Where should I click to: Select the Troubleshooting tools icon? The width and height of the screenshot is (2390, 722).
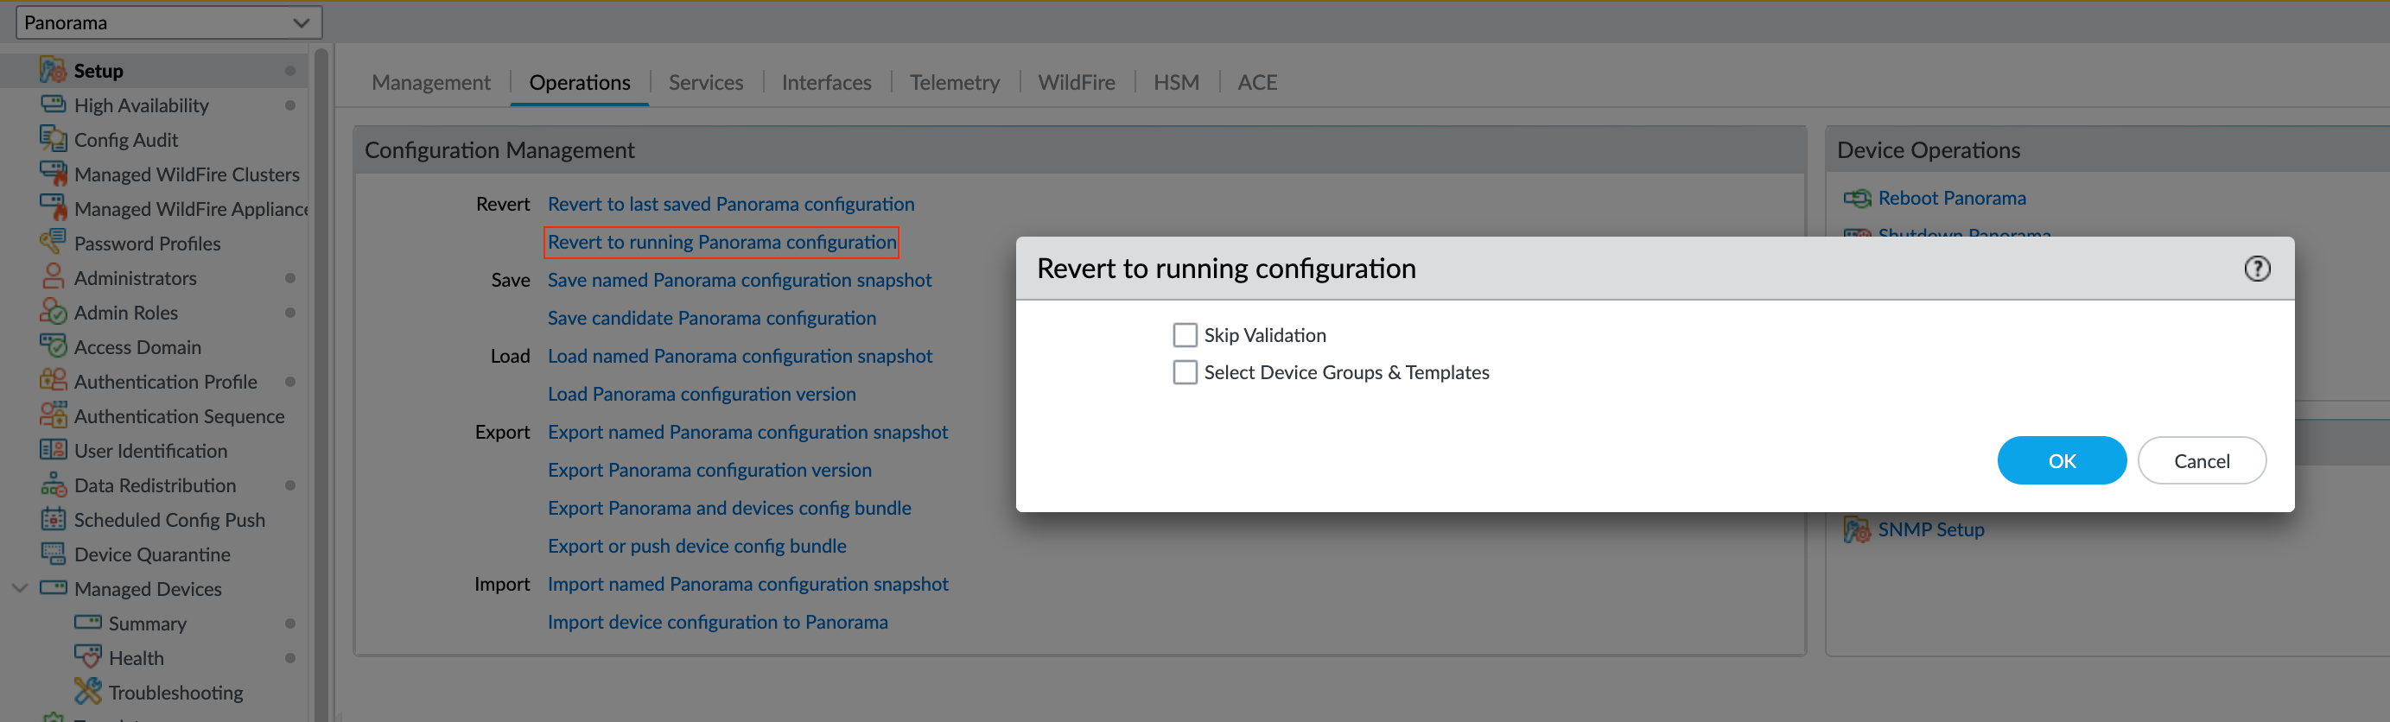click(x=87, y=692)
